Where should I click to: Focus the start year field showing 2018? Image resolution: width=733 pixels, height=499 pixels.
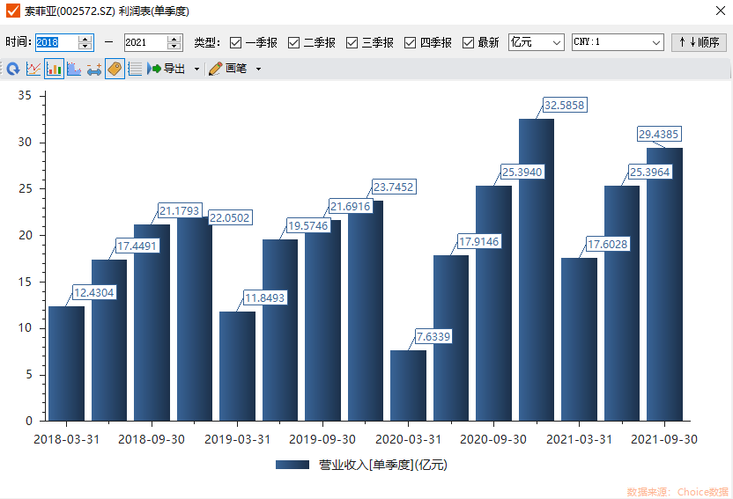click(x=56, y=42)
